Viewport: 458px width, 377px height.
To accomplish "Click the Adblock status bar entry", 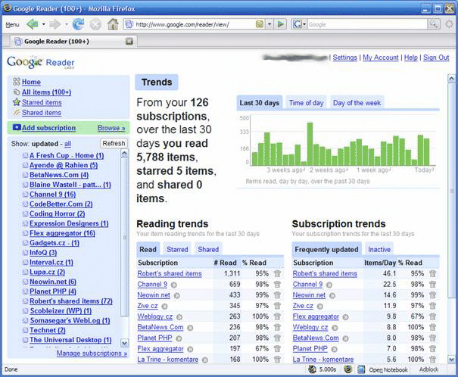I will 428,369.
